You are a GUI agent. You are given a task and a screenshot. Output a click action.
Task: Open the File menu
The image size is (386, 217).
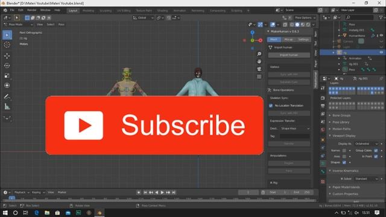click(12, 10)
